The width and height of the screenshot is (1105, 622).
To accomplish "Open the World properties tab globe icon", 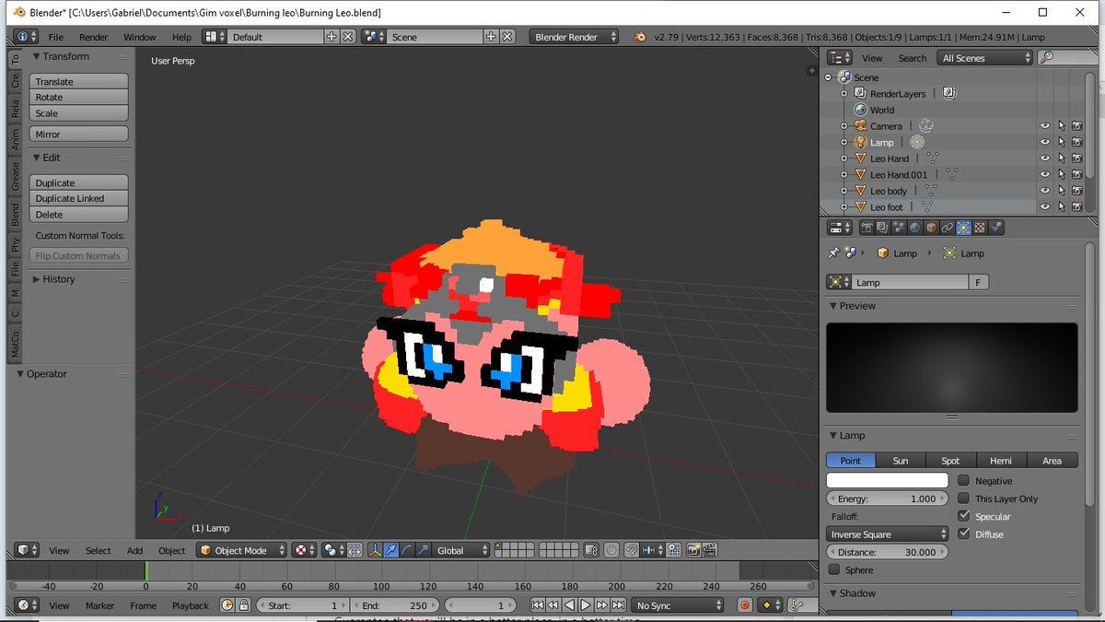I will [914, 228].
